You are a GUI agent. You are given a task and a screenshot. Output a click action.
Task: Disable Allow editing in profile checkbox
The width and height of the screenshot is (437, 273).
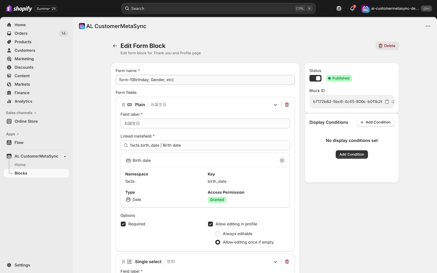tap(210, 224)
